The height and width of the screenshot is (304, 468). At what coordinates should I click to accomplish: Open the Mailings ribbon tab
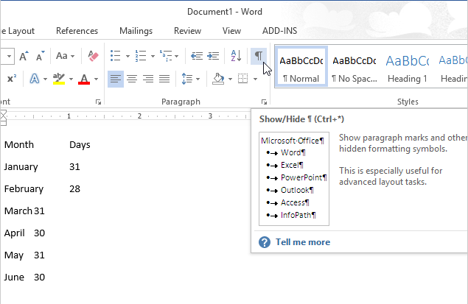click(x=136, y=31)
